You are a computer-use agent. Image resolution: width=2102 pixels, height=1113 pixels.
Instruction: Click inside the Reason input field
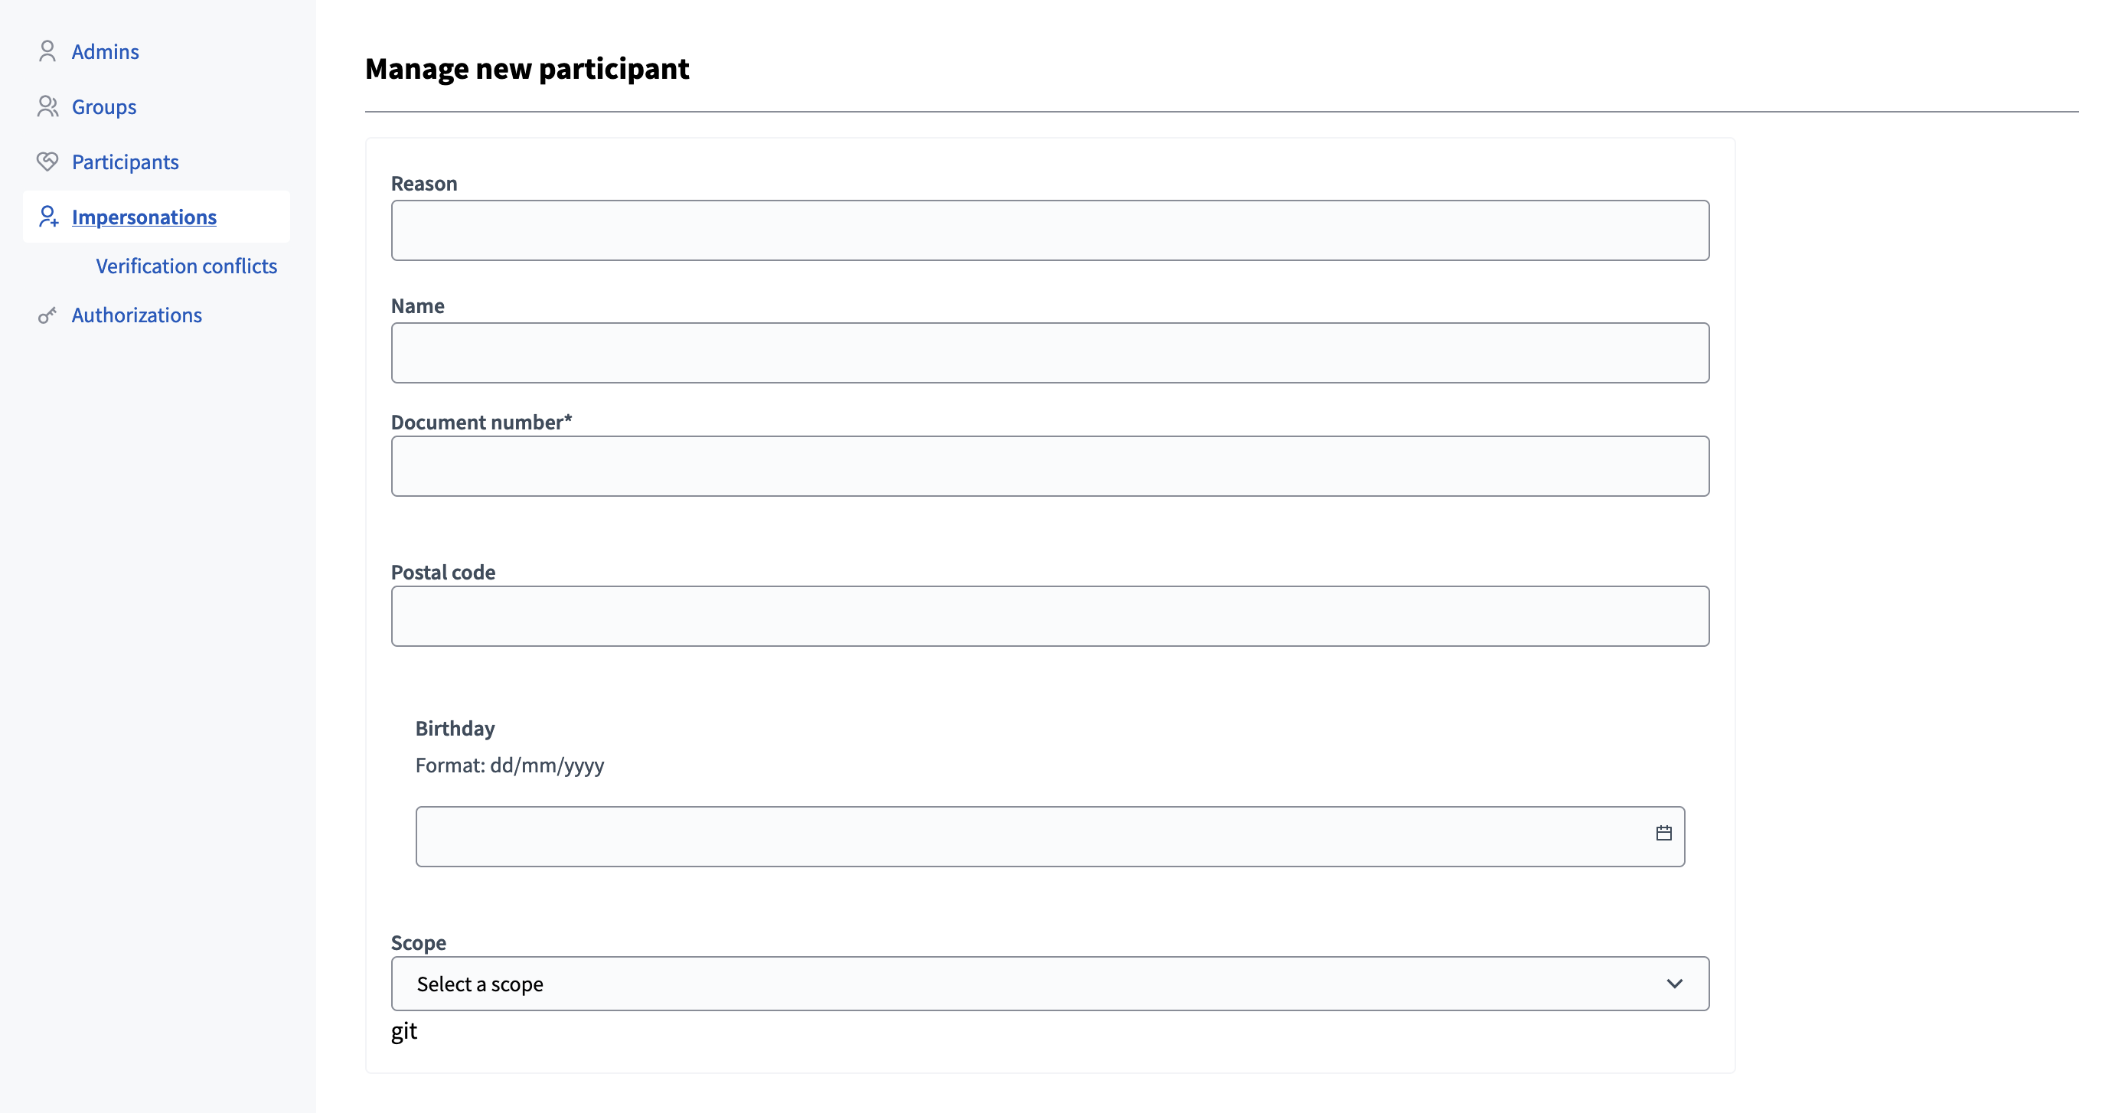coord(1050,230)
